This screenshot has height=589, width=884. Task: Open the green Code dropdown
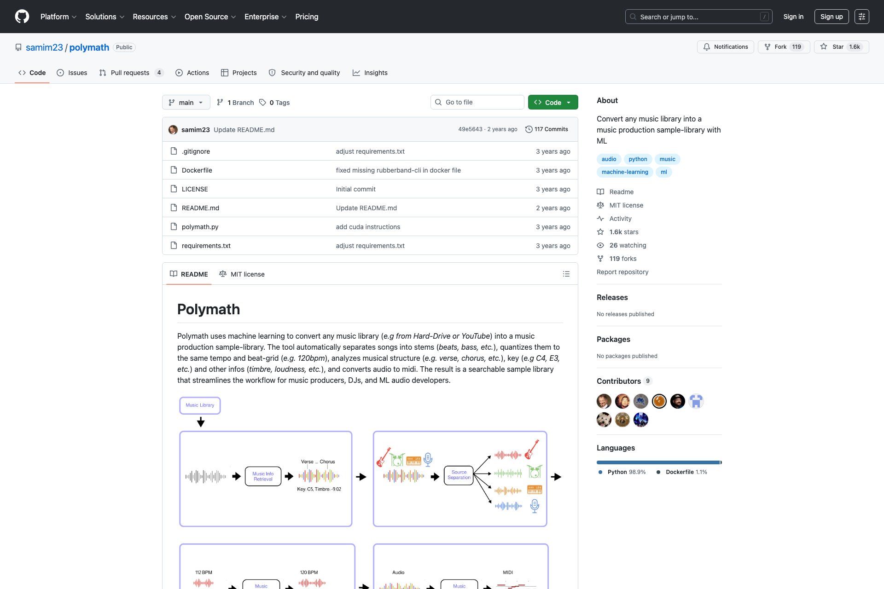pyautogui.click(x=552, y=103)
